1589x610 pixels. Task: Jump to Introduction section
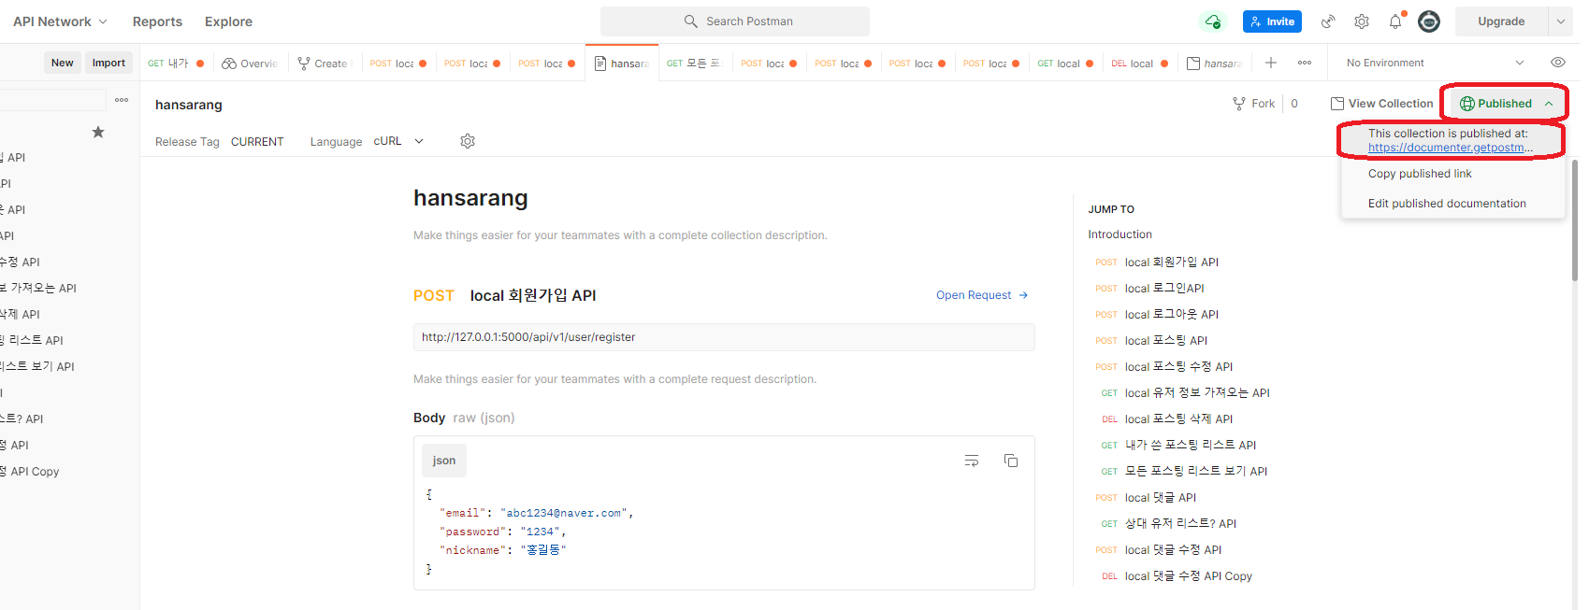point(1120,234)
